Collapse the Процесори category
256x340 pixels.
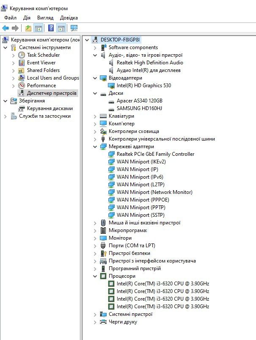[95, 276]
